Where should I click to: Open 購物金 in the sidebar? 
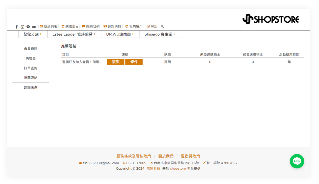click(30, 58)
